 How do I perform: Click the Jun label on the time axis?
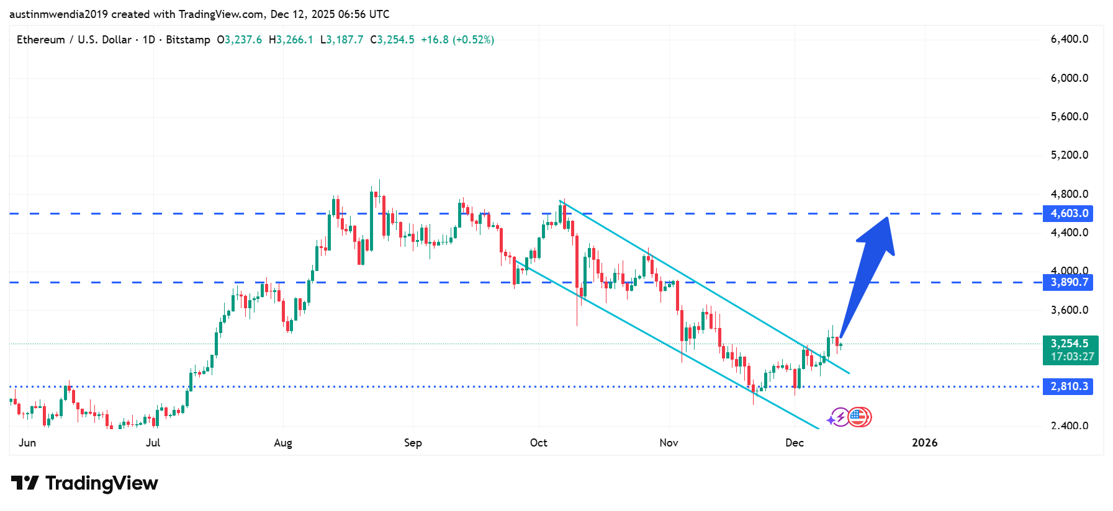pos(27,443)
